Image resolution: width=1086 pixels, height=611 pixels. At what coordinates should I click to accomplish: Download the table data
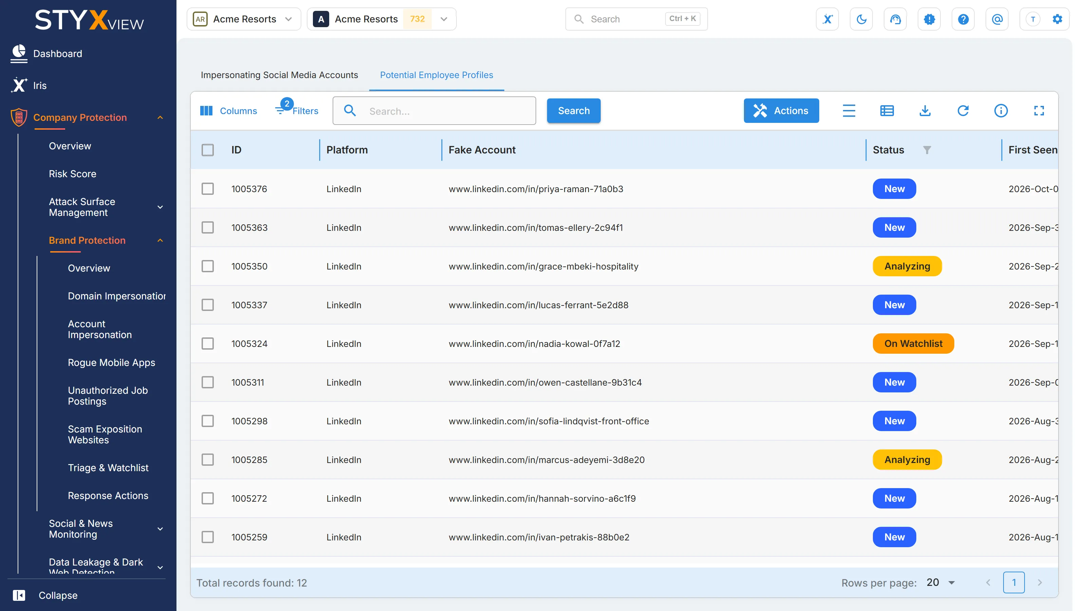(924, 110)
